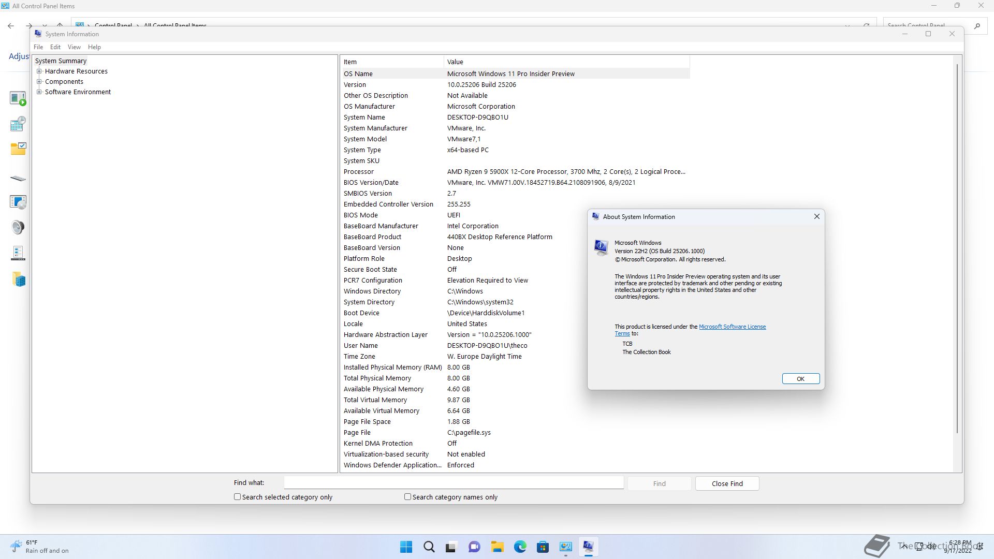This screenshot has width=994, height=559.
Task: Open Microsoft Software License Terms link
Action: click(732, 327)
